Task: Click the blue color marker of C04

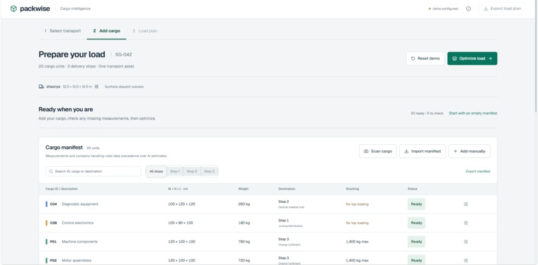Action: point(46,204)
